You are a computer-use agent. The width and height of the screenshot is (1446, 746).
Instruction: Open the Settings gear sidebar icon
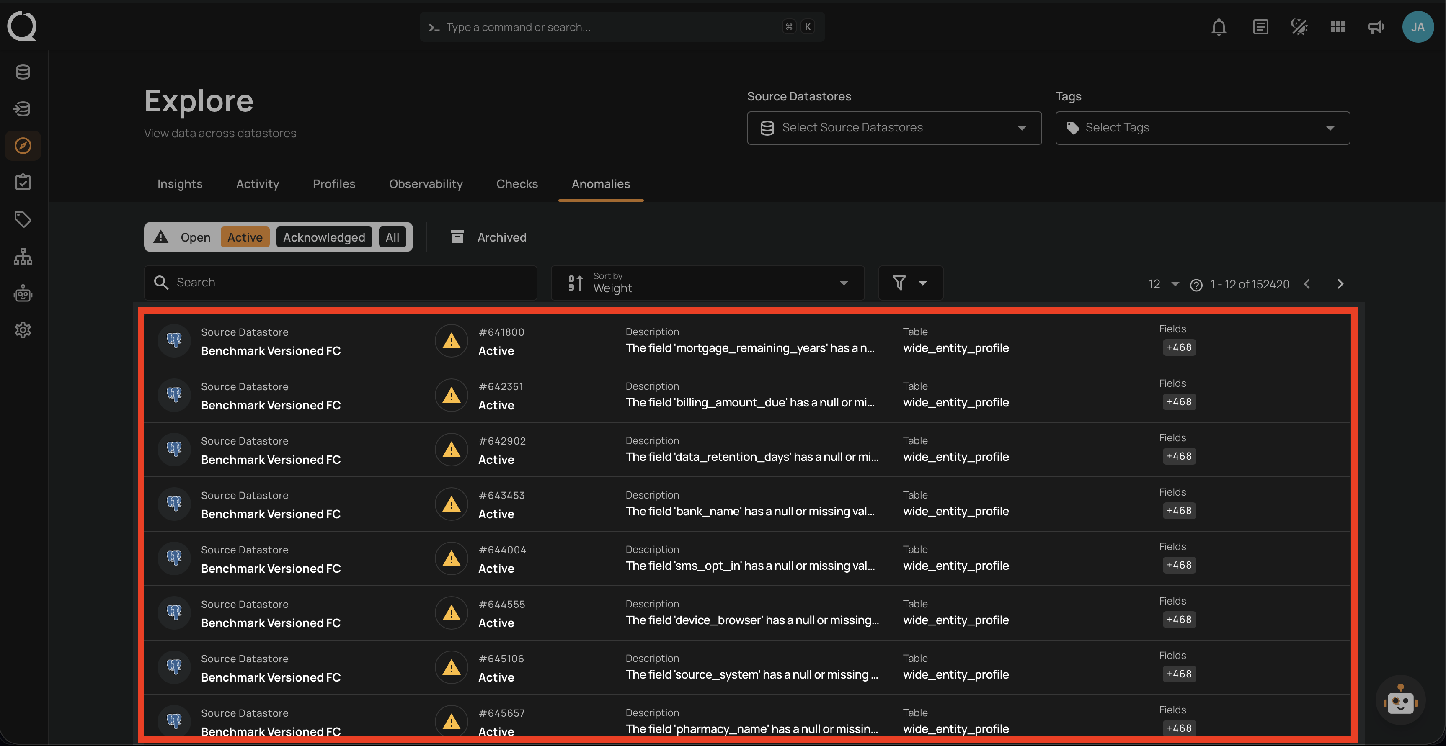click(x=23, y=330)
